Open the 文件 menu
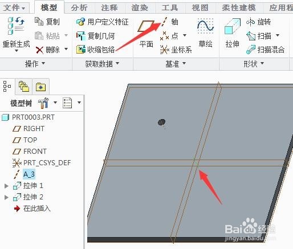The height and width of the screenshot is (249, 293). tap(14, 8)
